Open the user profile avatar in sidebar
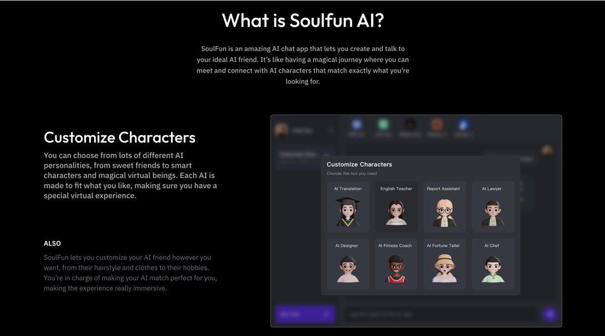This screenshot has width=605, height=336. (282, 130)
